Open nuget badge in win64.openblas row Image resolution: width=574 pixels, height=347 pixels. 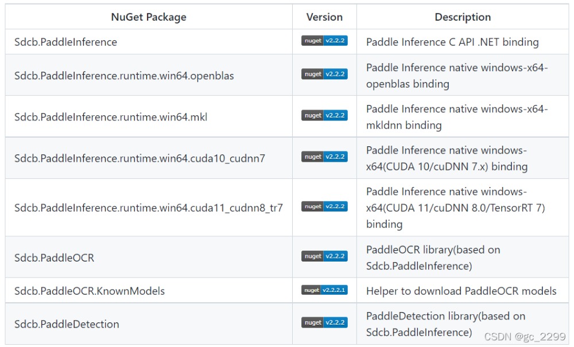324,74
